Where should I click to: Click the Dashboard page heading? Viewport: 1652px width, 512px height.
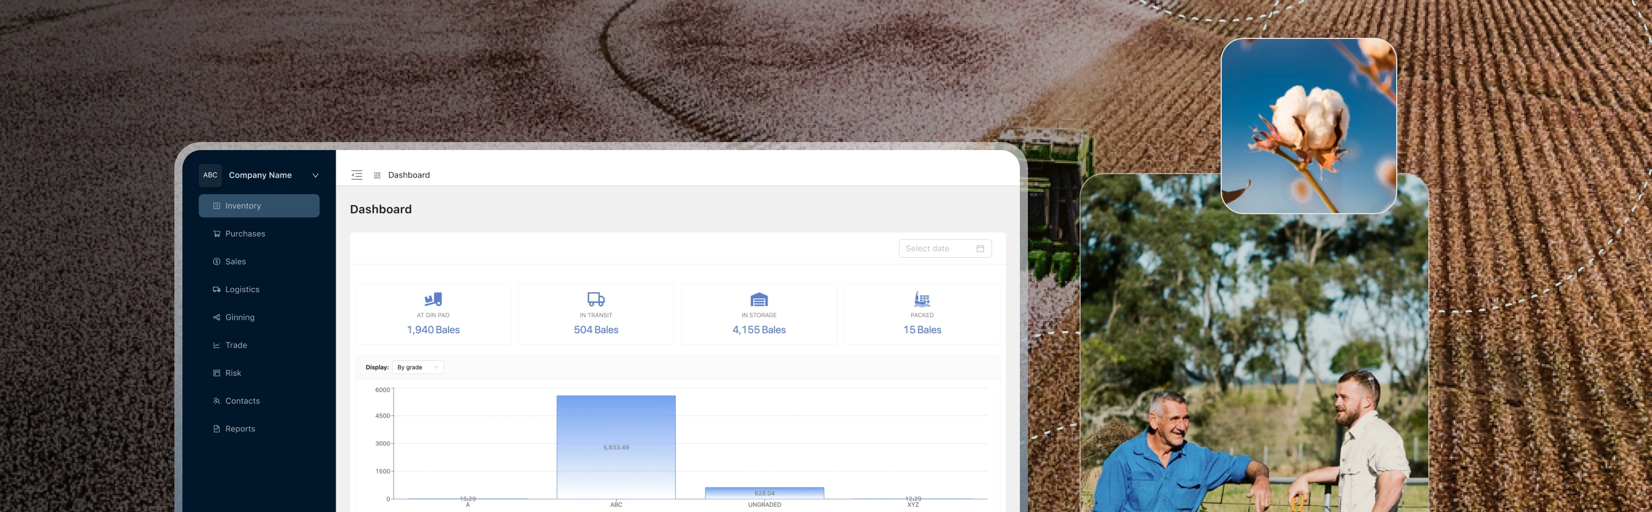(381, 210)
